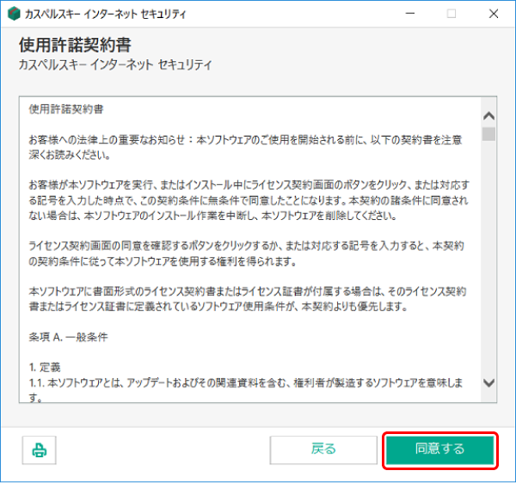
Task: Click the カスペルスキー インターネット セキュリティ subtitle below the heading
Action: [x=115, y=64]
